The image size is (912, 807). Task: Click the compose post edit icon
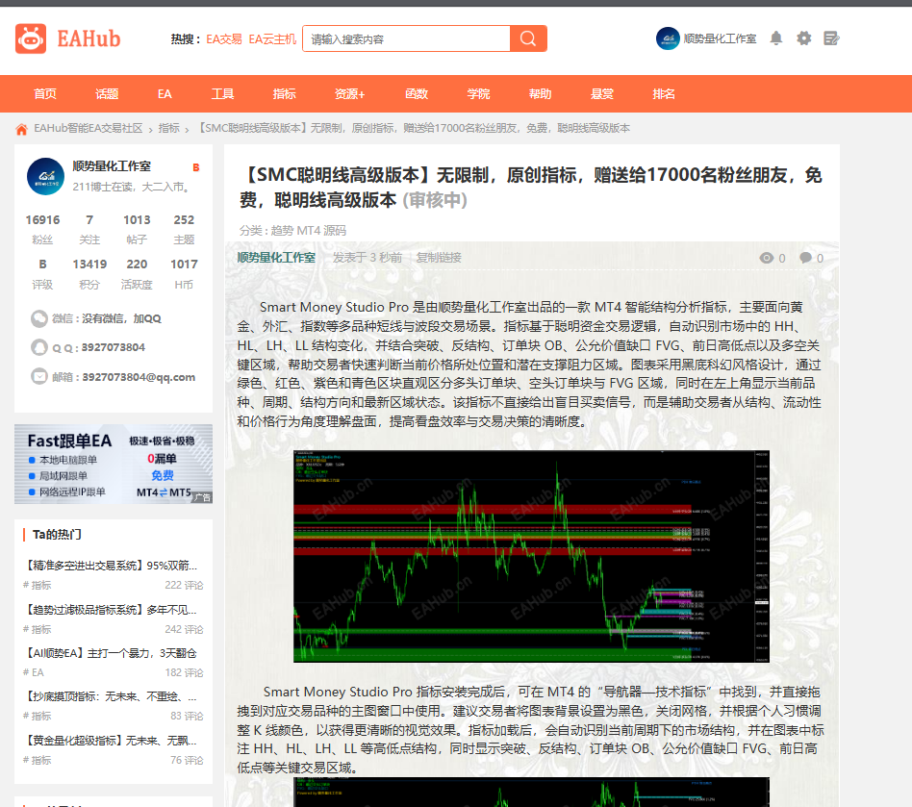[x=832, y=38]
